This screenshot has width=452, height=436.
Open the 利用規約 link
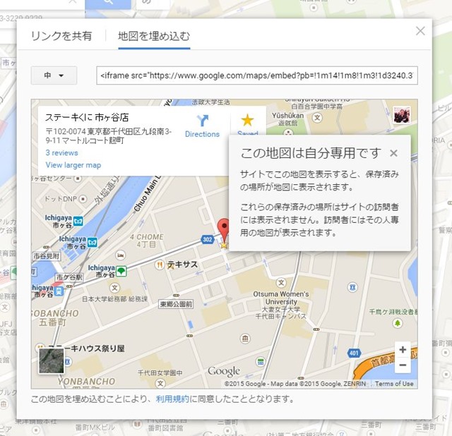pos(172,399)
